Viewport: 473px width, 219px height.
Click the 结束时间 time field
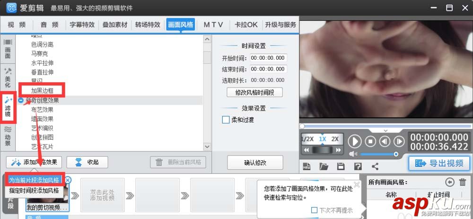[269, 69]
